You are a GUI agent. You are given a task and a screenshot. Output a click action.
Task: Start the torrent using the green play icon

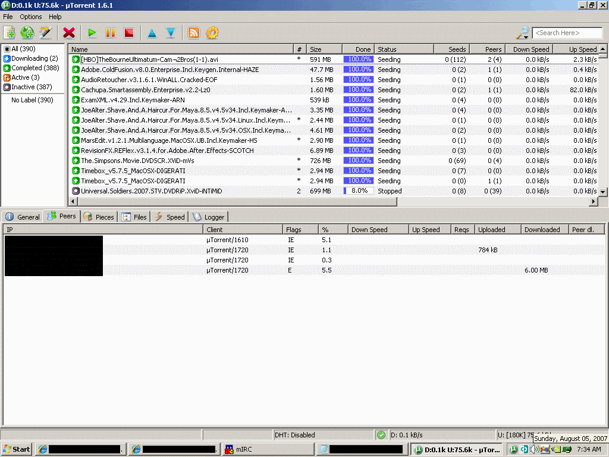92,33
